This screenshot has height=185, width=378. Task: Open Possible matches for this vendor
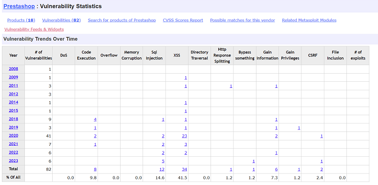pyautogui.click(x=243, y=20)
